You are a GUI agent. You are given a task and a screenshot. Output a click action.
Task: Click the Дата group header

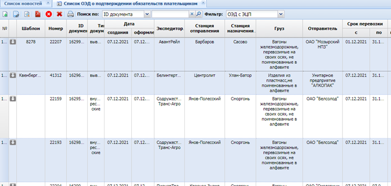(x=129, y=24)
